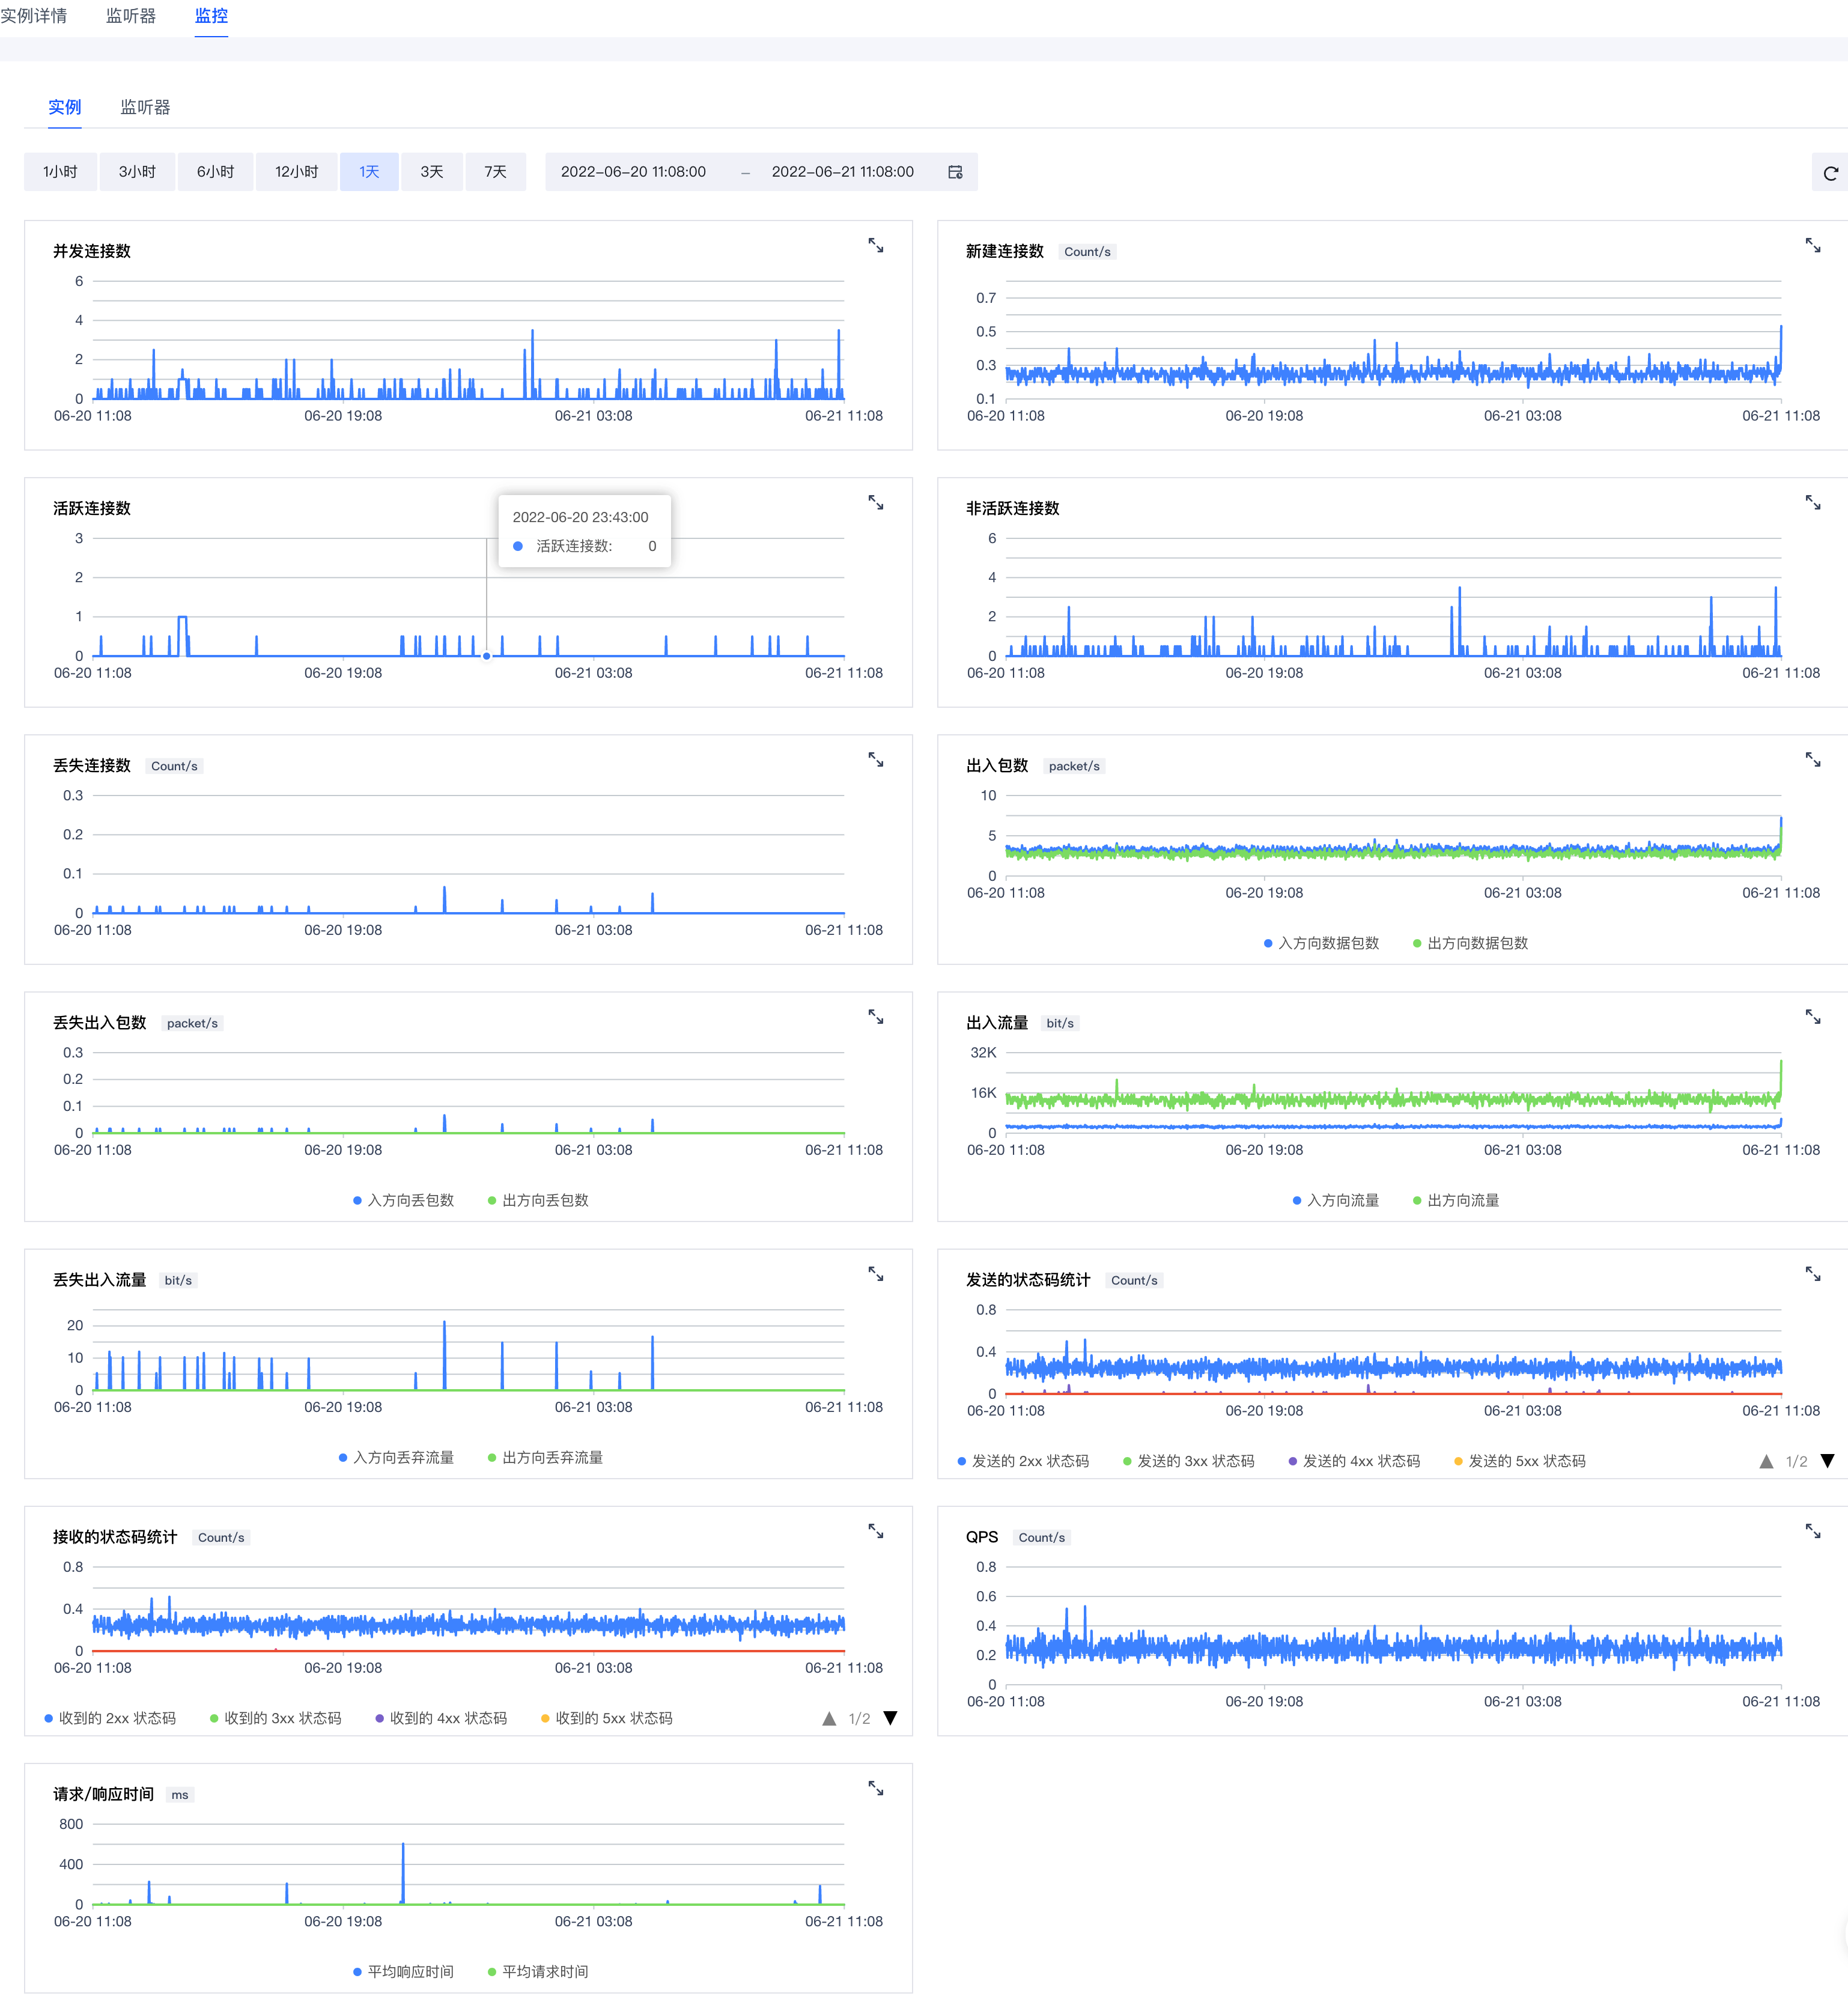Click start time 2022-06-20 11:08:00 field
This screenshot has width=1848, height=2005.
[633, 172]
